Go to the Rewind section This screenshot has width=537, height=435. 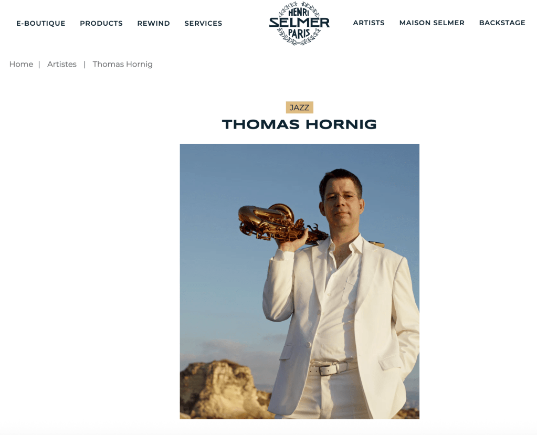153,23
